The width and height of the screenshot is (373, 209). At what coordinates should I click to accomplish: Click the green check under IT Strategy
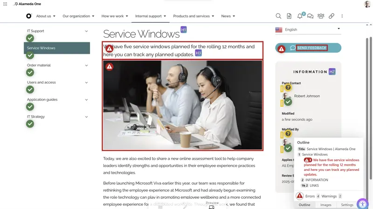click(30, 124)
